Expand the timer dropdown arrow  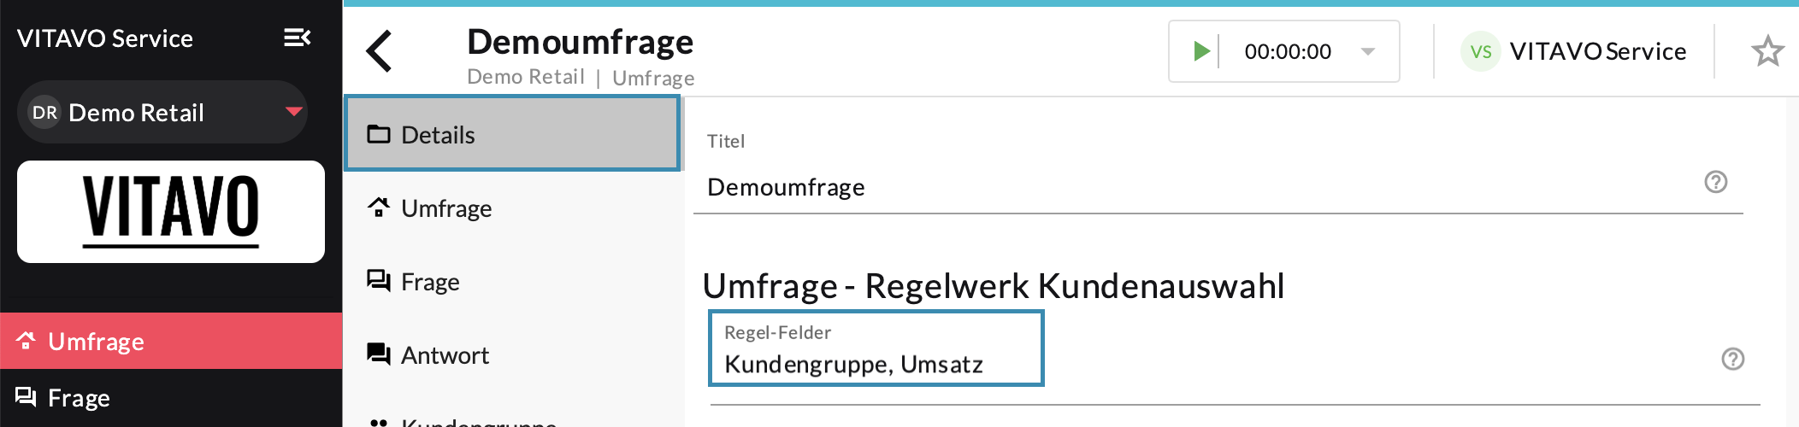point(1368,51)
